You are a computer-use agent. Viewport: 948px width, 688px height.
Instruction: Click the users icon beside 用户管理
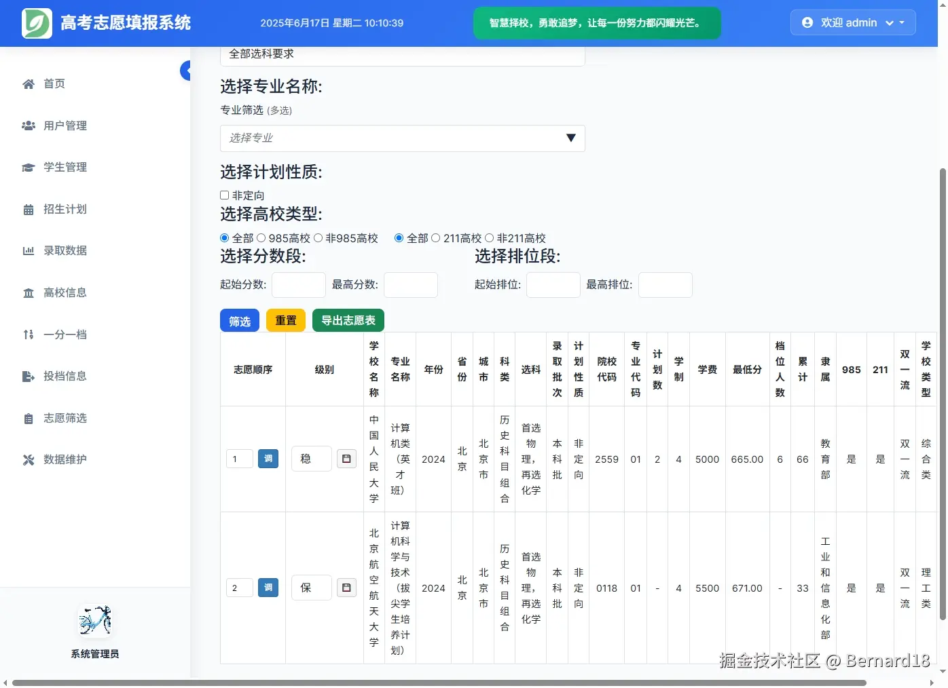(x=29, y=126)
